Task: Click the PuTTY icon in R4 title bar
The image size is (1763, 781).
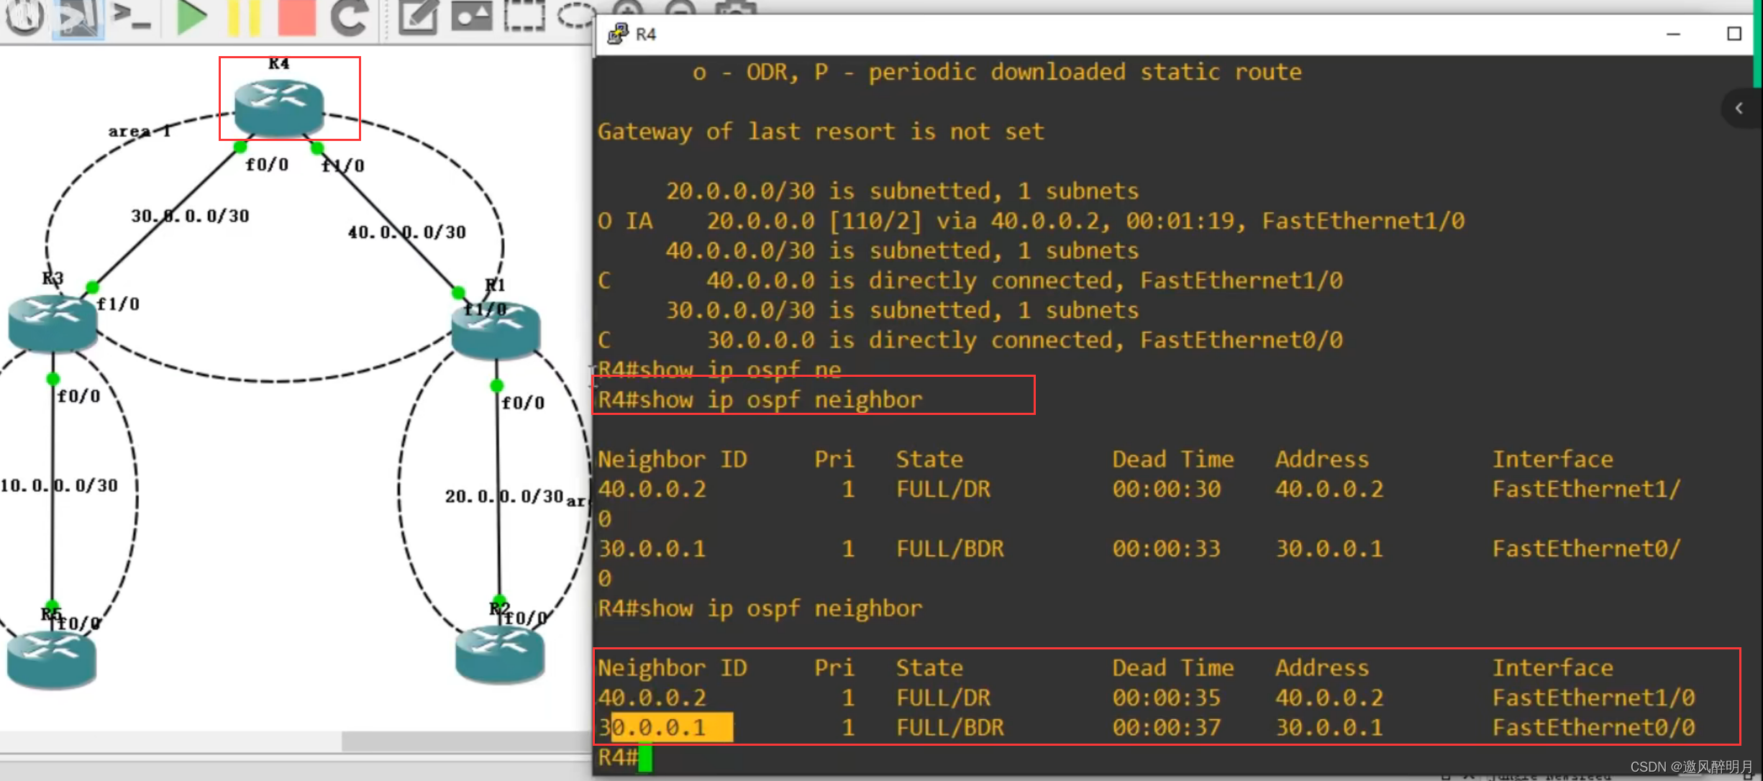Action: (x=618, y=34)
